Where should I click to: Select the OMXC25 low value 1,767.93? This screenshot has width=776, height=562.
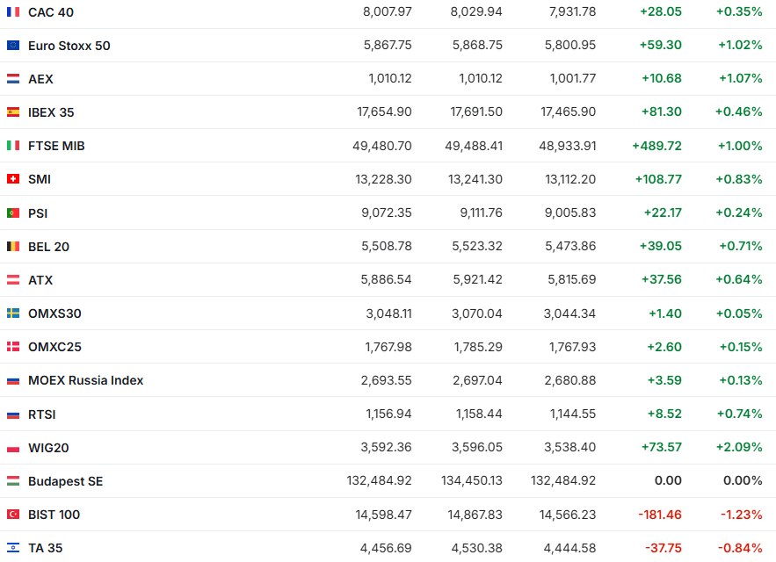click(573, 347)
